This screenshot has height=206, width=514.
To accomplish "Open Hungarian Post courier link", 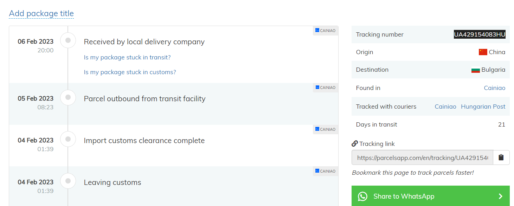I will [483, 107].
